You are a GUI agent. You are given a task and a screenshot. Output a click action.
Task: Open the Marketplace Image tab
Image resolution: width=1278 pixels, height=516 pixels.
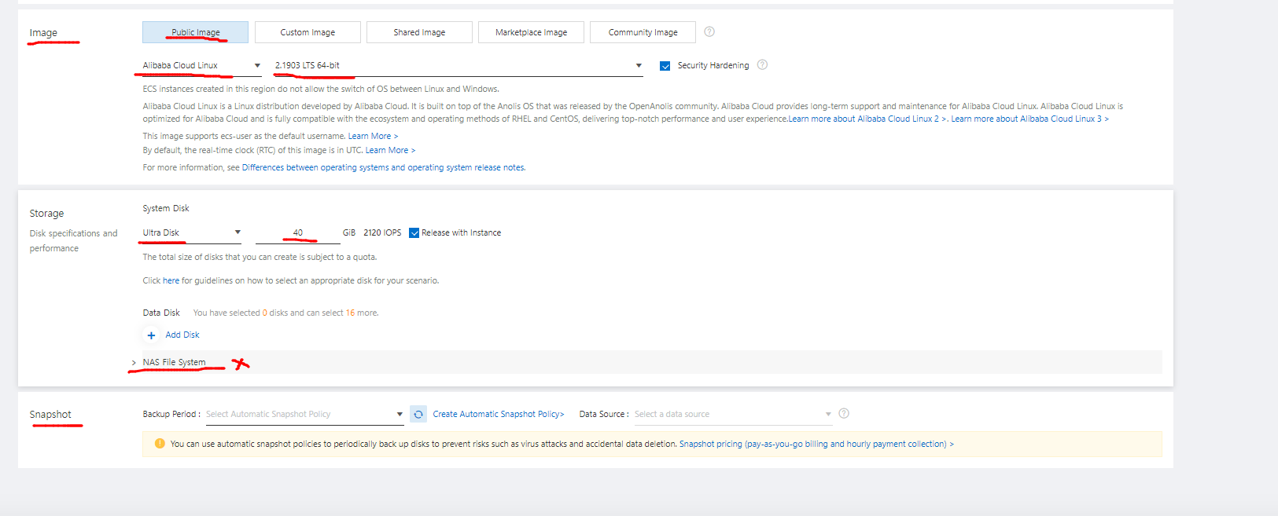[531, 32]
